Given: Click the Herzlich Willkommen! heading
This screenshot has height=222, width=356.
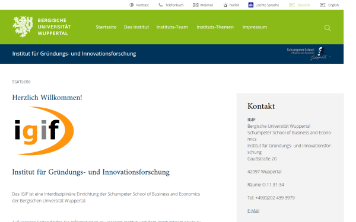Looking at the screenshot, I should tap(47, 98).
